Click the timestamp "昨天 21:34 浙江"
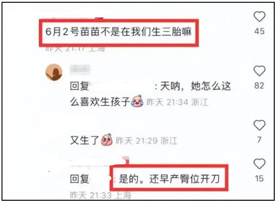 [177, 102]
